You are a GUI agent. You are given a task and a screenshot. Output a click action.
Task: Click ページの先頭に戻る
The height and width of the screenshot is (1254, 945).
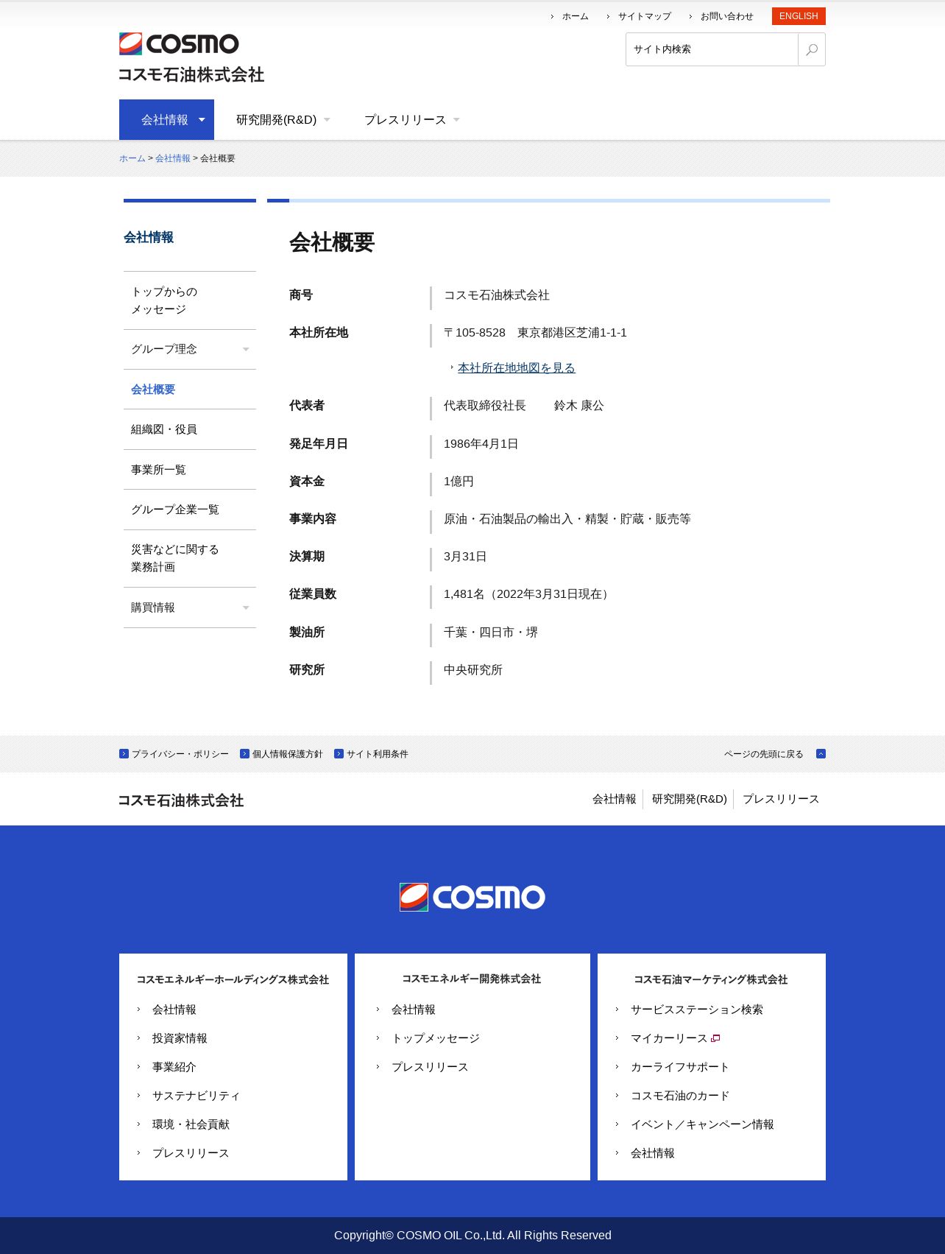point(763,754)
